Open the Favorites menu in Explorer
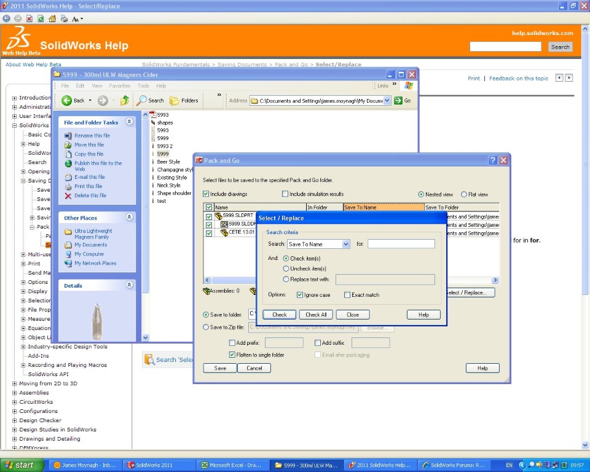The width and height of the screenshot is (590, 472). (x=120, y=86)
